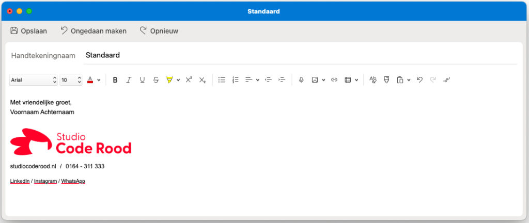Open the Arial font dropdown

(x=33, y=80)
